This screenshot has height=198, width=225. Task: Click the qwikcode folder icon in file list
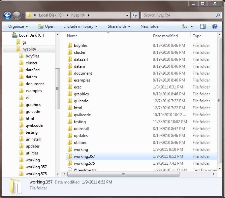70,115
